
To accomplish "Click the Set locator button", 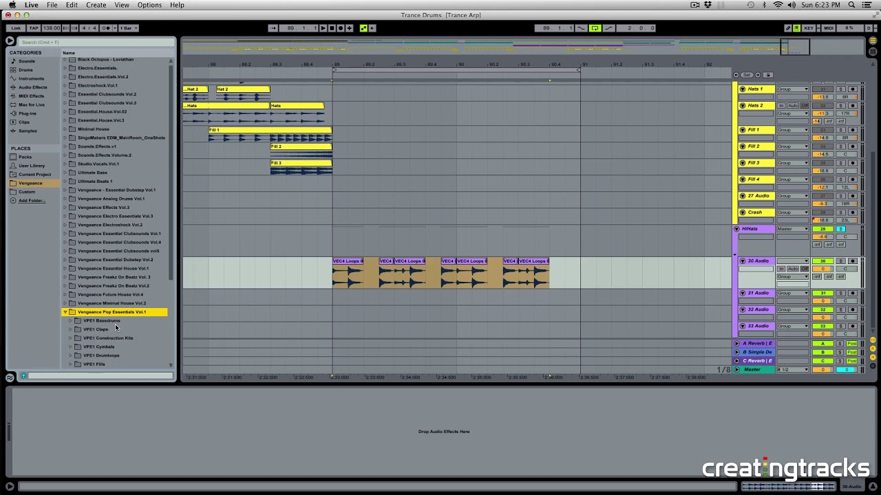I will (x=747, y=75).
